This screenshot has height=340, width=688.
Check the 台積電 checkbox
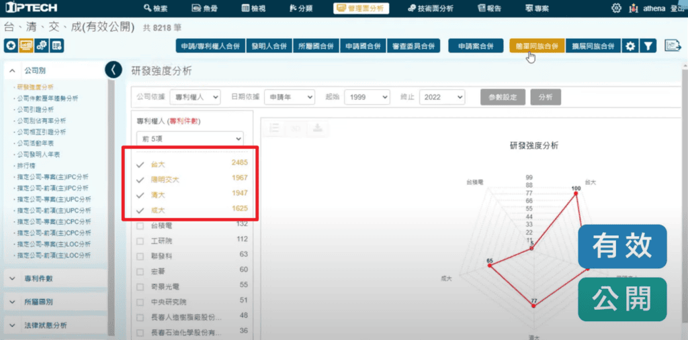click(140, 225)
